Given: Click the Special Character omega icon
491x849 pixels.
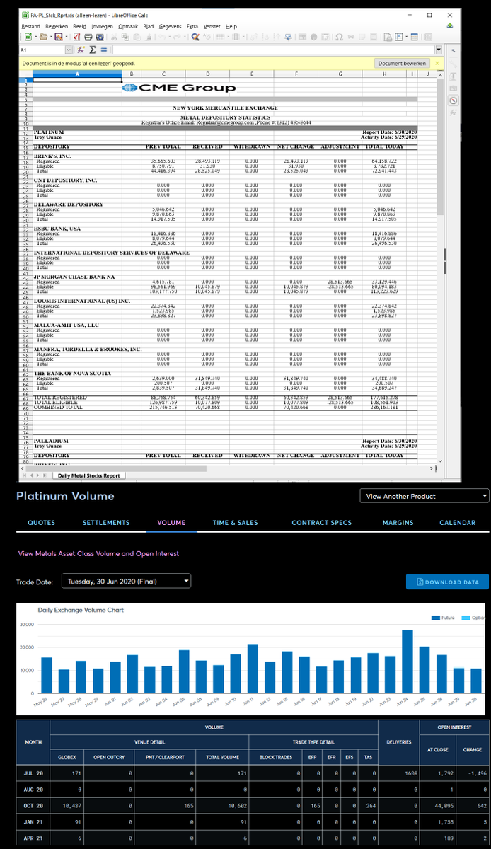Looking at the screenshot, I should (x=340, y=37).
